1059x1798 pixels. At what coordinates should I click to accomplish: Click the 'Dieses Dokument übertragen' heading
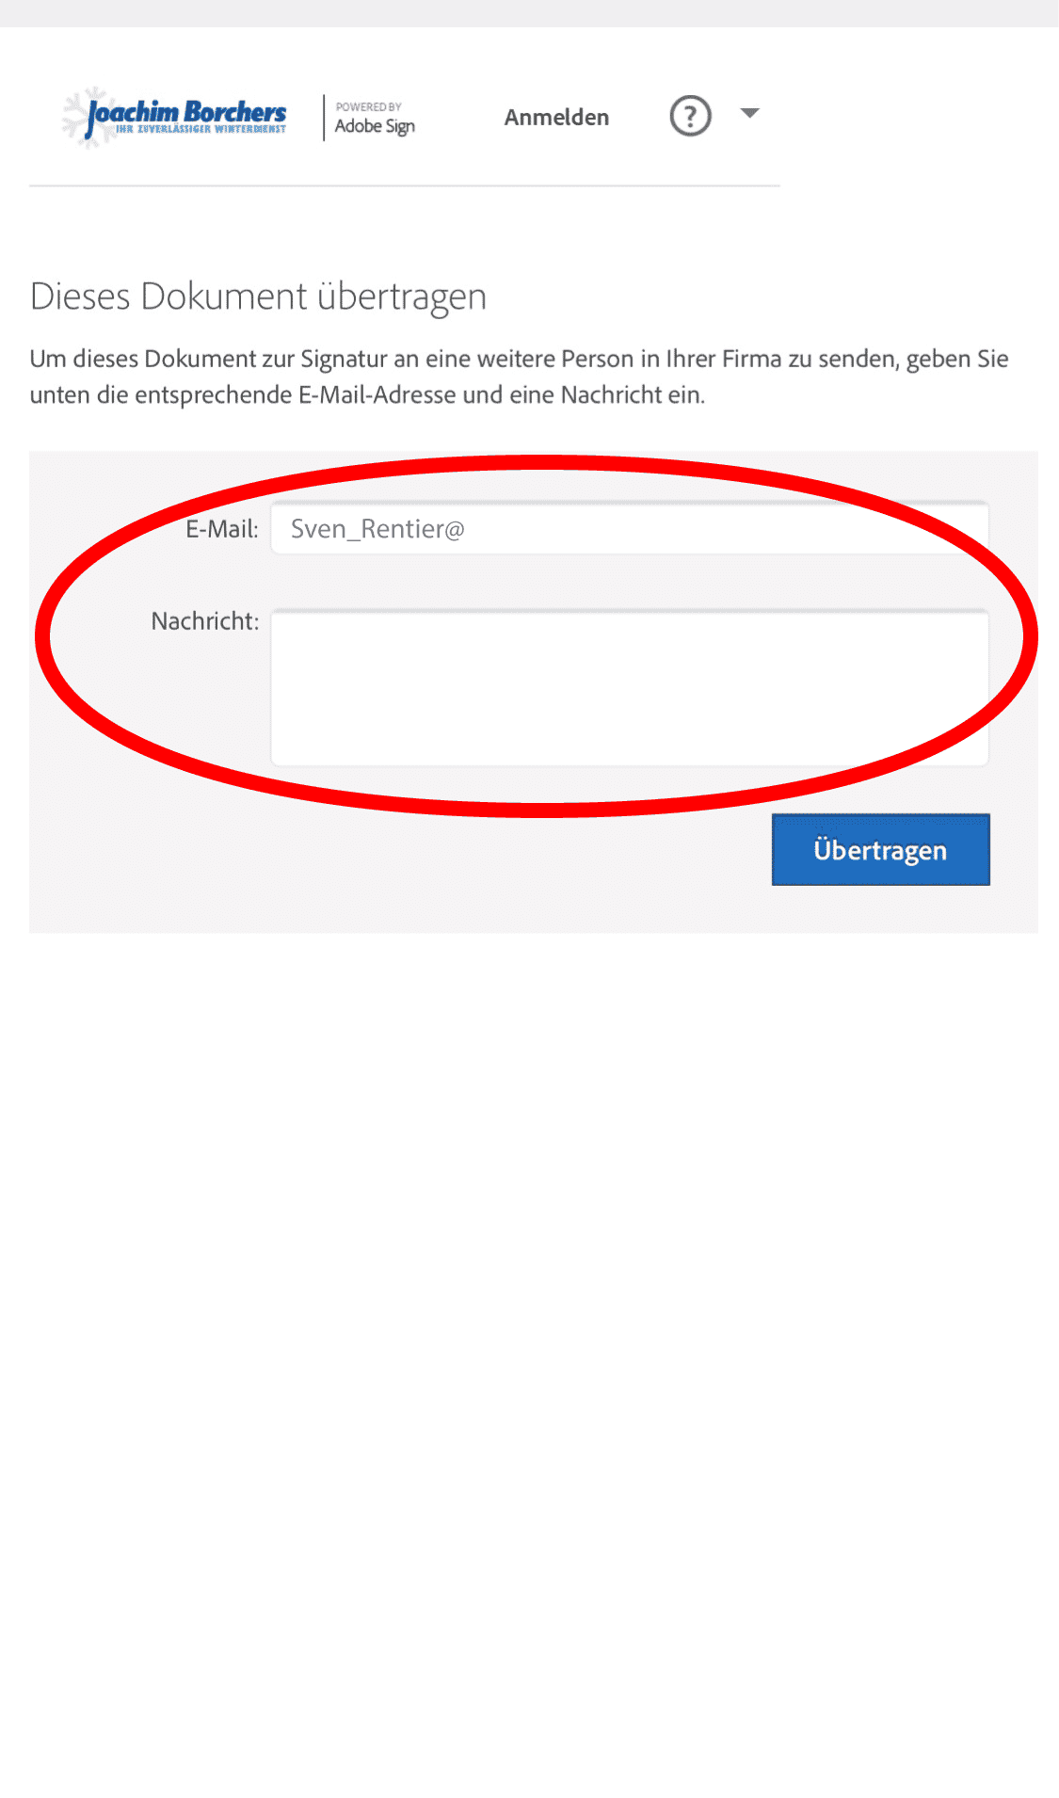[258, 297]
